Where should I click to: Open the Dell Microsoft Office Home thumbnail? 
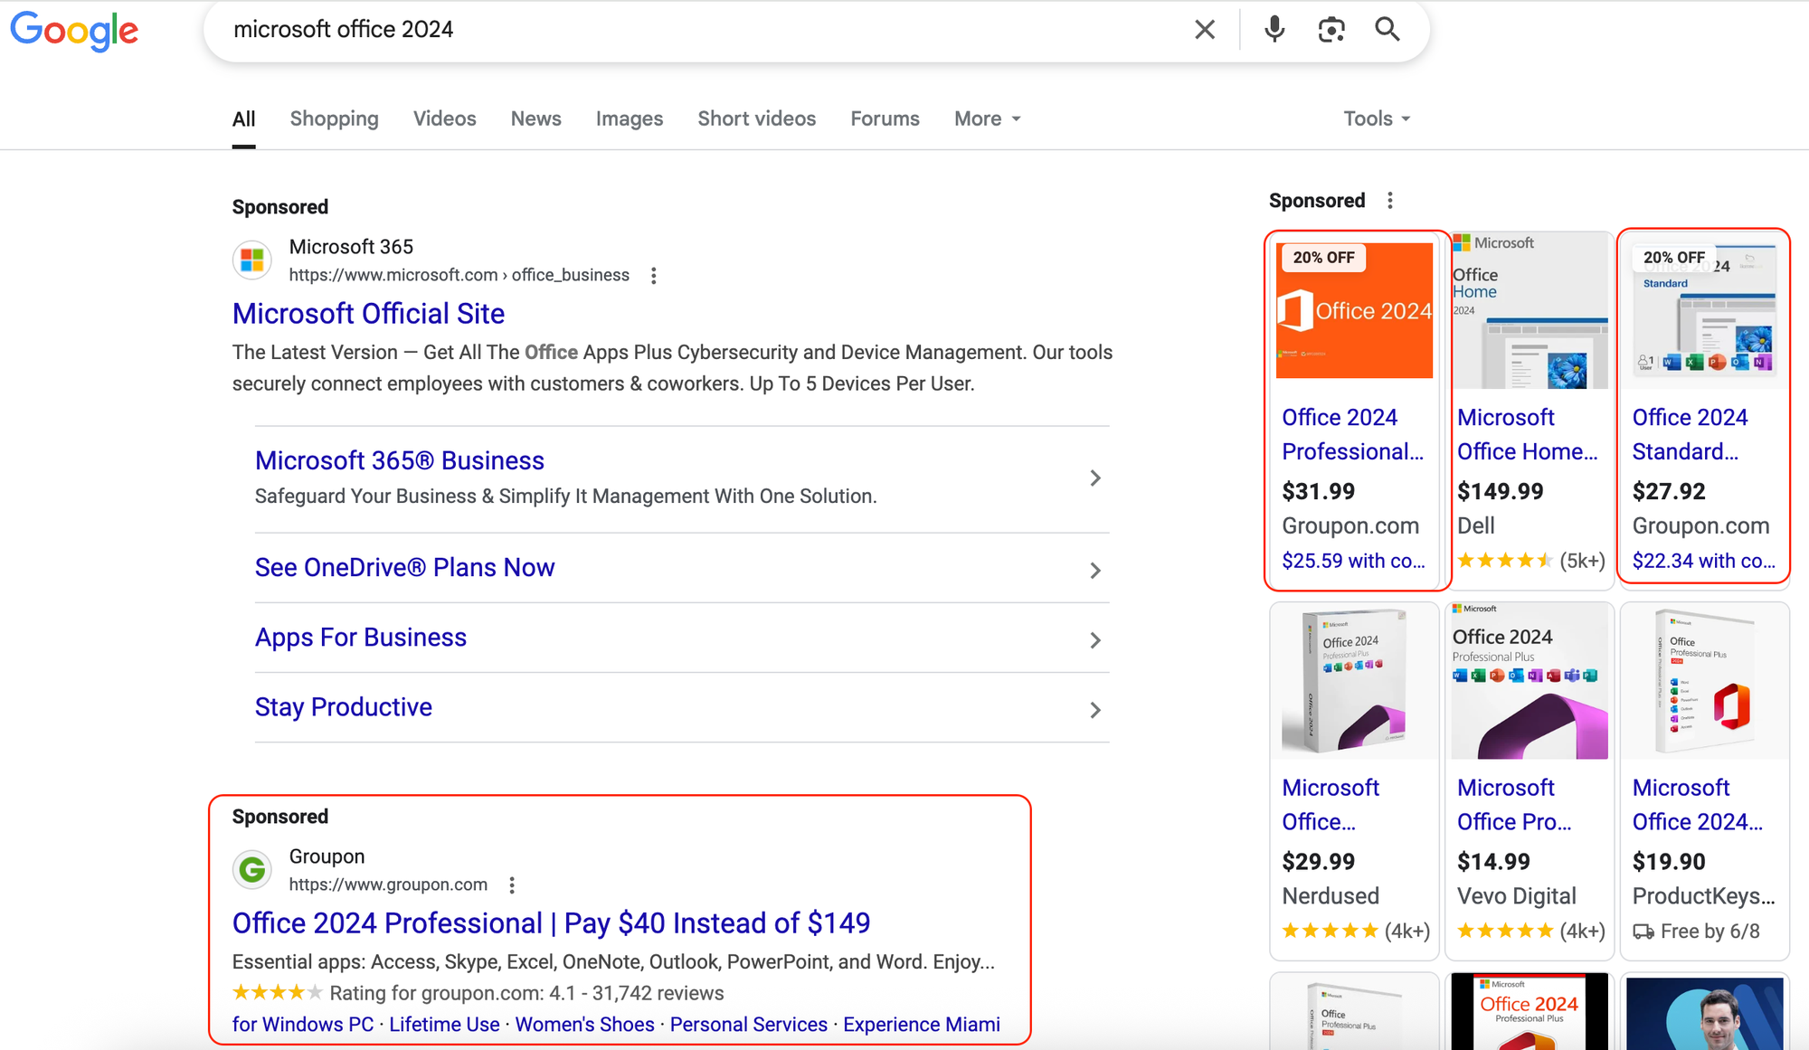tap(1530, 310)
